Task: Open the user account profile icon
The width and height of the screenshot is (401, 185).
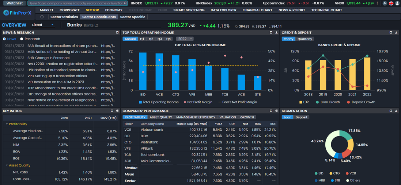Action: 397,3
